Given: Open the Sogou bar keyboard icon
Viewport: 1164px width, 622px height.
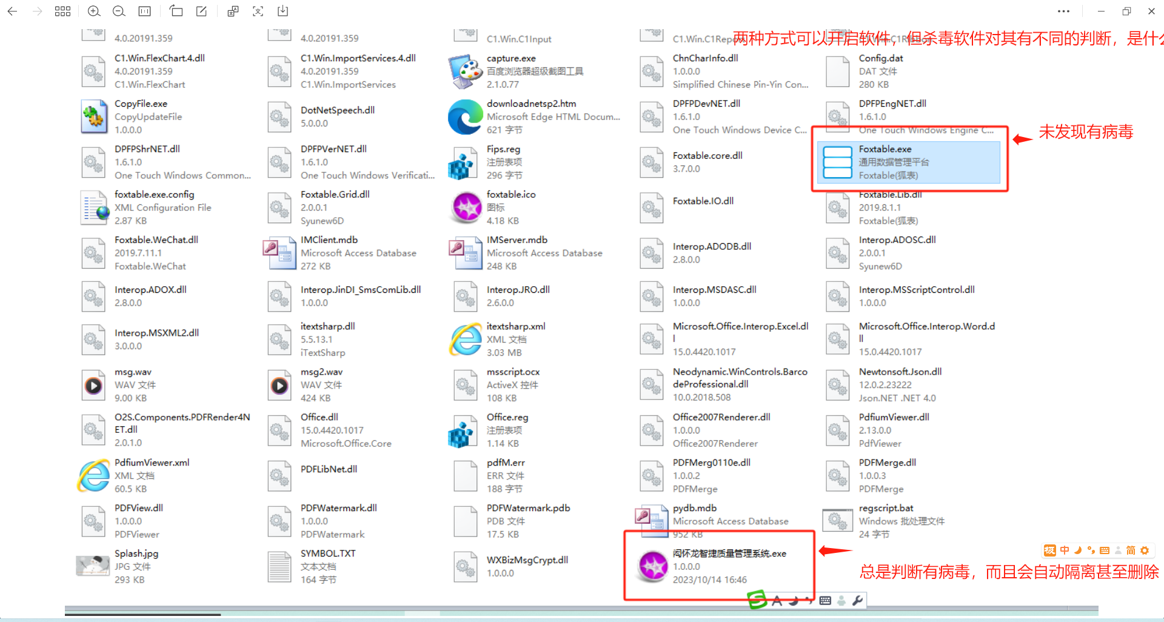Looking at the screenshot, I should (x=825, y=601).
